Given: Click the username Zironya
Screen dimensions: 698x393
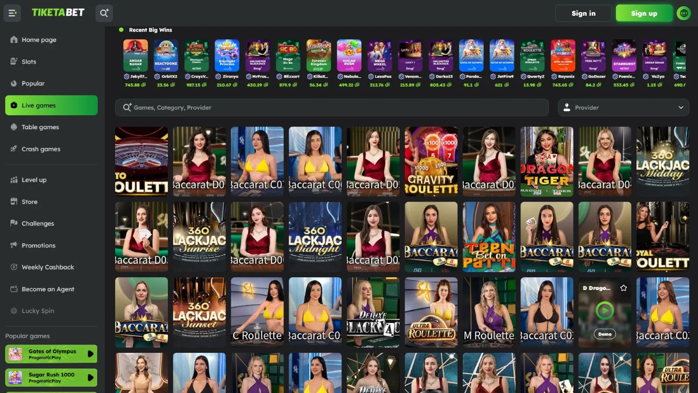Looking at the screenshot, I should point(230,76).
